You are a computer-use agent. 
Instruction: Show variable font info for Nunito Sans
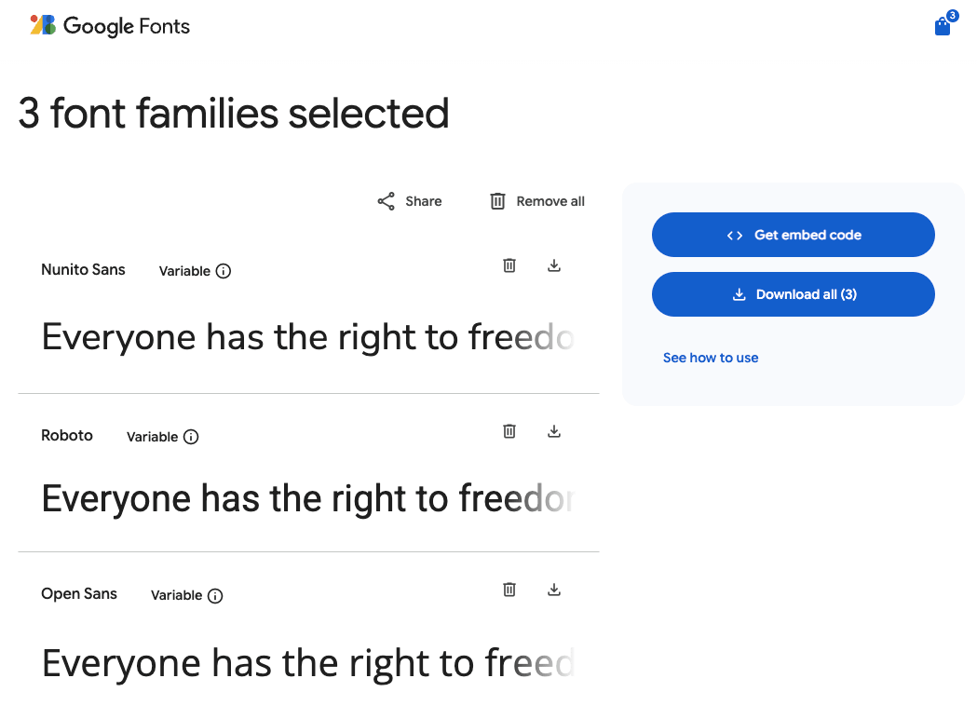point(224,271)
